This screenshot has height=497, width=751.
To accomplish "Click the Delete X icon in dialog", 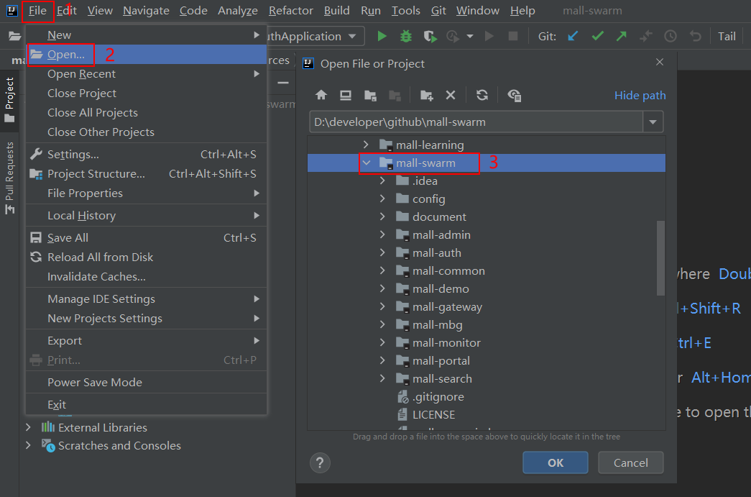I will [x=450, y=95].
